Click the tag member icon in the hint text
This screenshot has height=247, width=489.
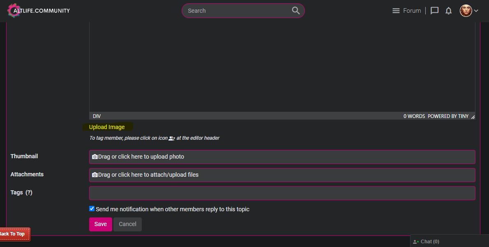click(172, 138)
